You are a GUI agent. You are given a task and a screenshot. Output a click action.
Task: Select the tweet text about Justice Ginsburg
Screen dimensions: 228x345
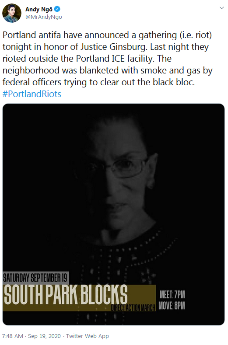[x=108, y=59]
